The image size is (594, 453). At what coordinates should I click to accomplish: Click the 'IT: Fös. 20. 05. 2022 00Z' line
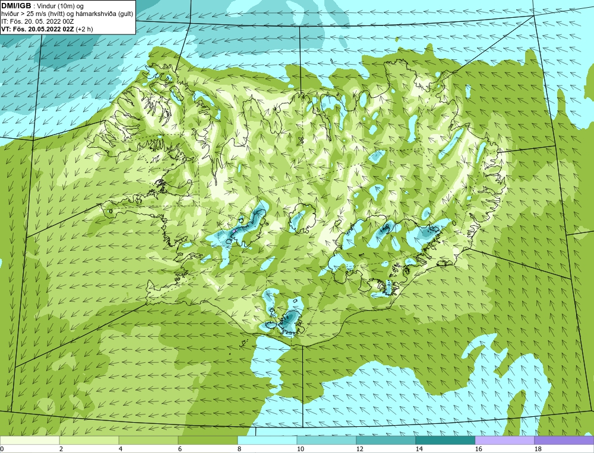(36, 21)
